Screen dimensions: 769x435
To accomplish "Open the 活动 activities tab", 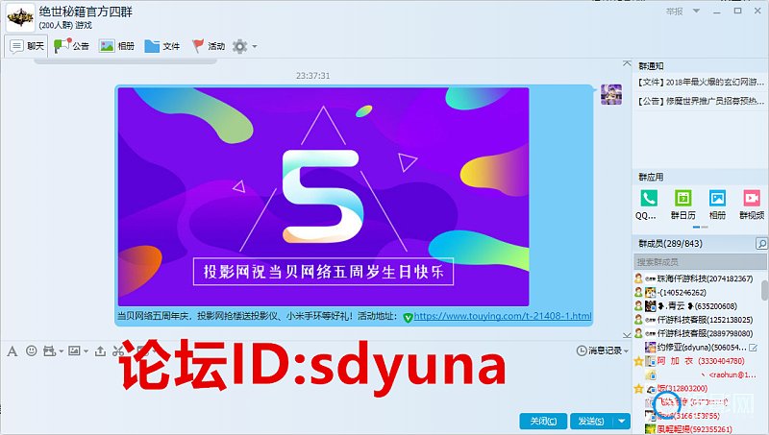I will [209, 46].
